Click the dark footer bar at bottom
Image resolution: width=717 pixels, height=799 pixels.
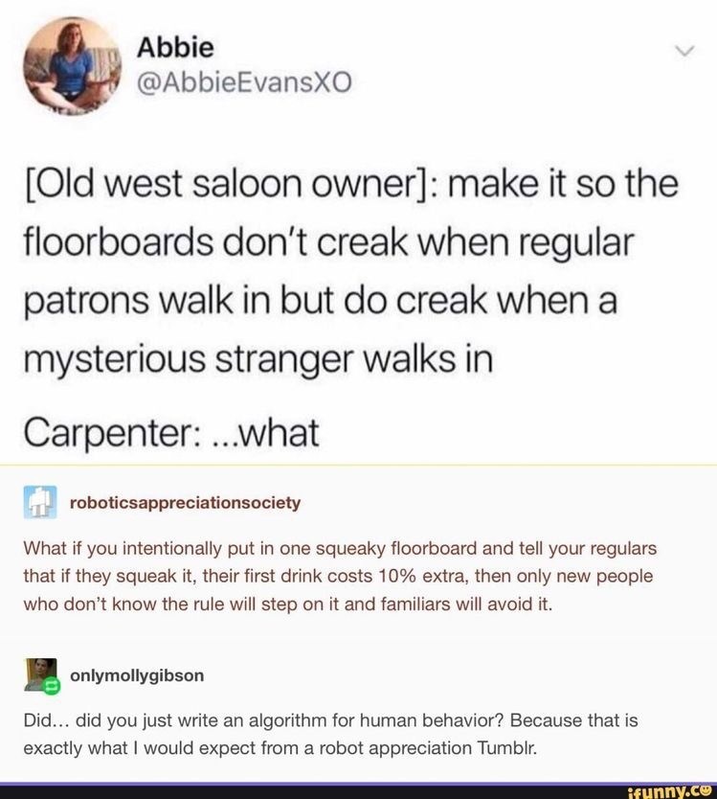[x=358, y=790]
